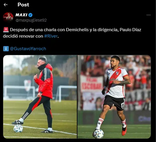Open the right photo of Paulo Díaz
Viewport: 156px width, 142px height.
[114, 97]
